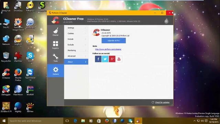This screenshot has height=124, width=220.
Task: Open Windows Store from taskbar
Action: coord(99,121)
